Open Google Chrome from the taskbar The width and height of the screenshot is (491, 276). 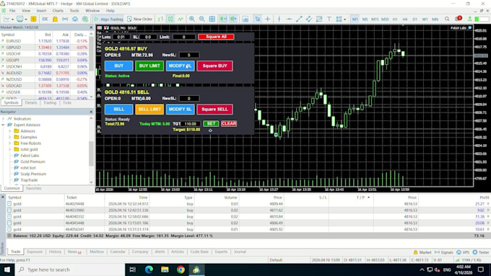coord(181,270)
